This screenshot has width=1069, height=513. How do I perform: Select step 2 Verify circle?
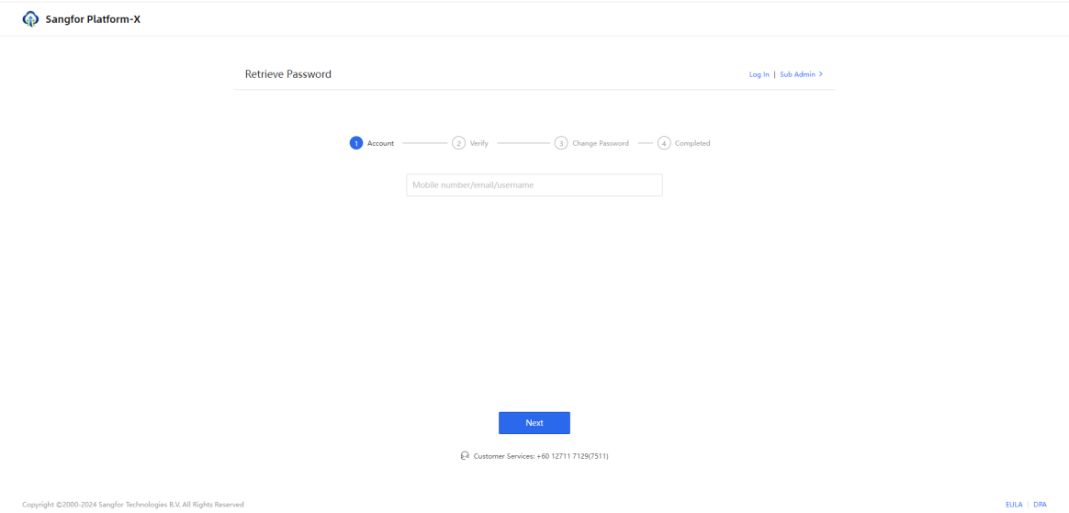point(459,143)
